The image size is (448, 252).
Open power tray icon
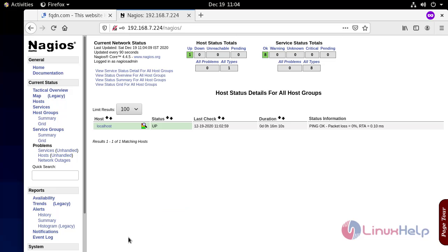pyautogui.click(x=433, y=5)
